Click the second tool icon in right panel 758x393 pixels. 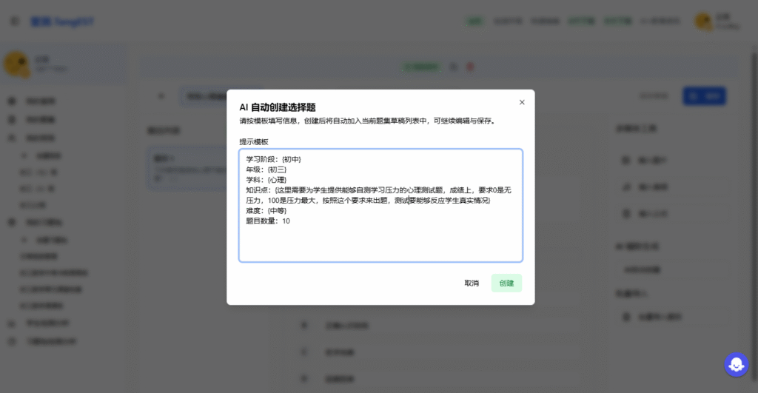tap(625, 187)
